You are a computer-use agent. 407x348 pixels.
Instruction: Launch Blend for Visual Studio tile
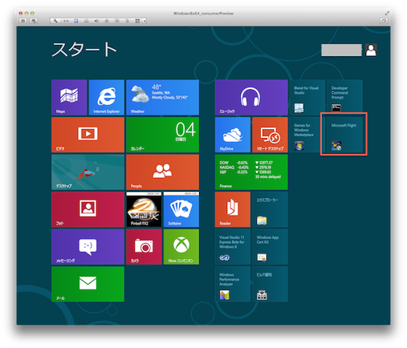click(x=307, y=97)
